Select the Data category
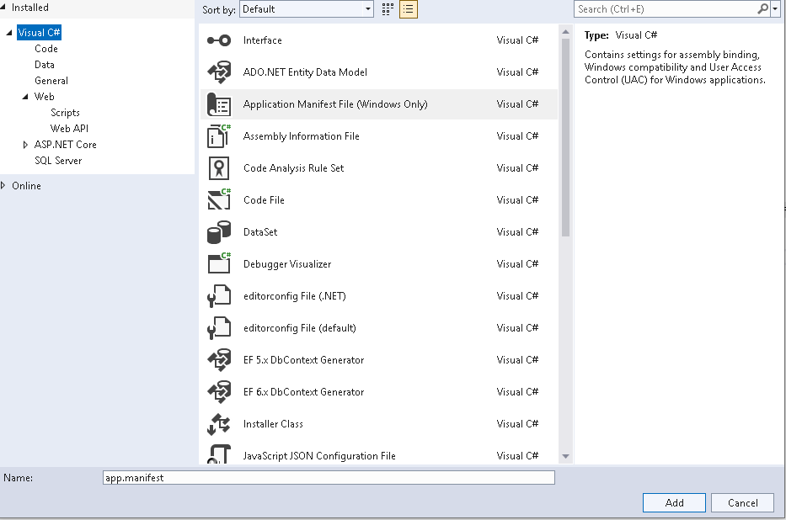Screen dimensions: 786x520 45,65
